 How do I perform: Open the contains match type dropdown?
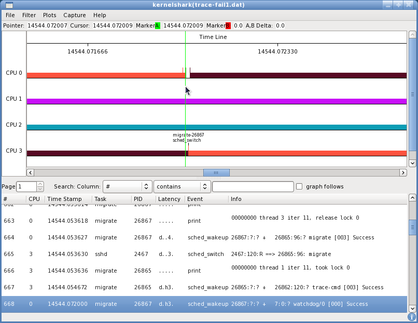click(x=181, y=186)
